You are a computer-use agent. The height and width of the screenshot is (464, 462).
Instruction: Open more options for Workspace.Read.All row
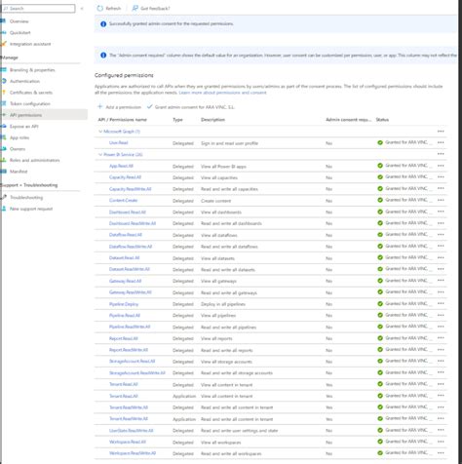[x=441, y=442]
